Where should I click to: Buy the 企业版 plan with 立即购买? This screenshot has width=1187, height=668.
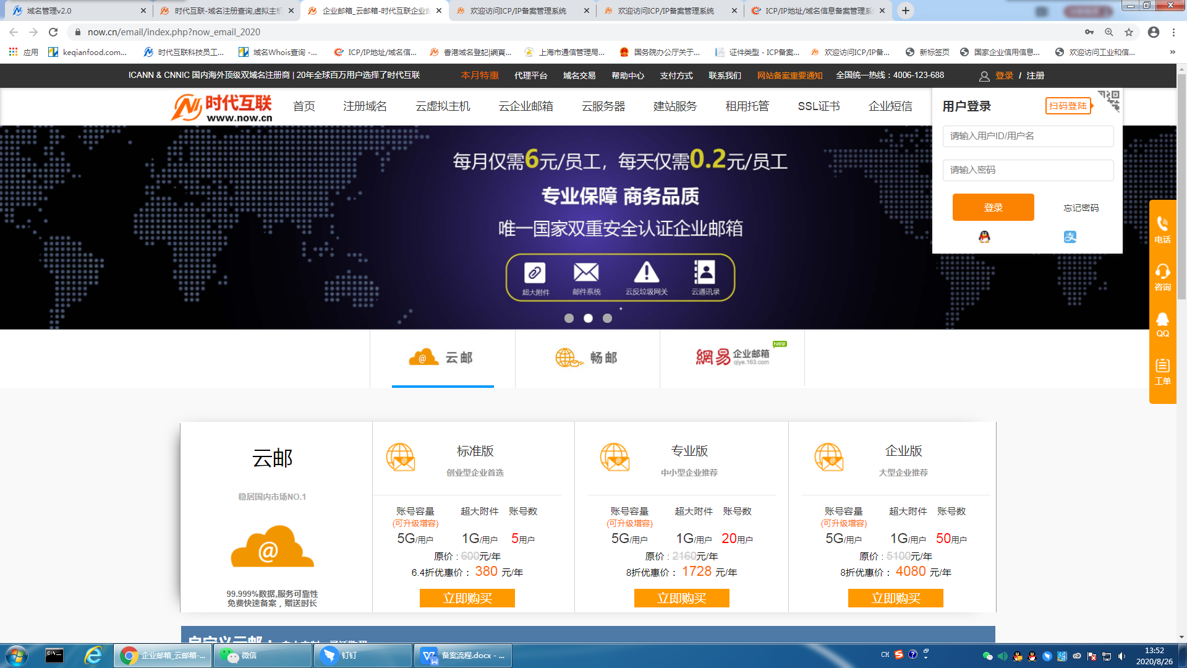click(x=895, y=598)
